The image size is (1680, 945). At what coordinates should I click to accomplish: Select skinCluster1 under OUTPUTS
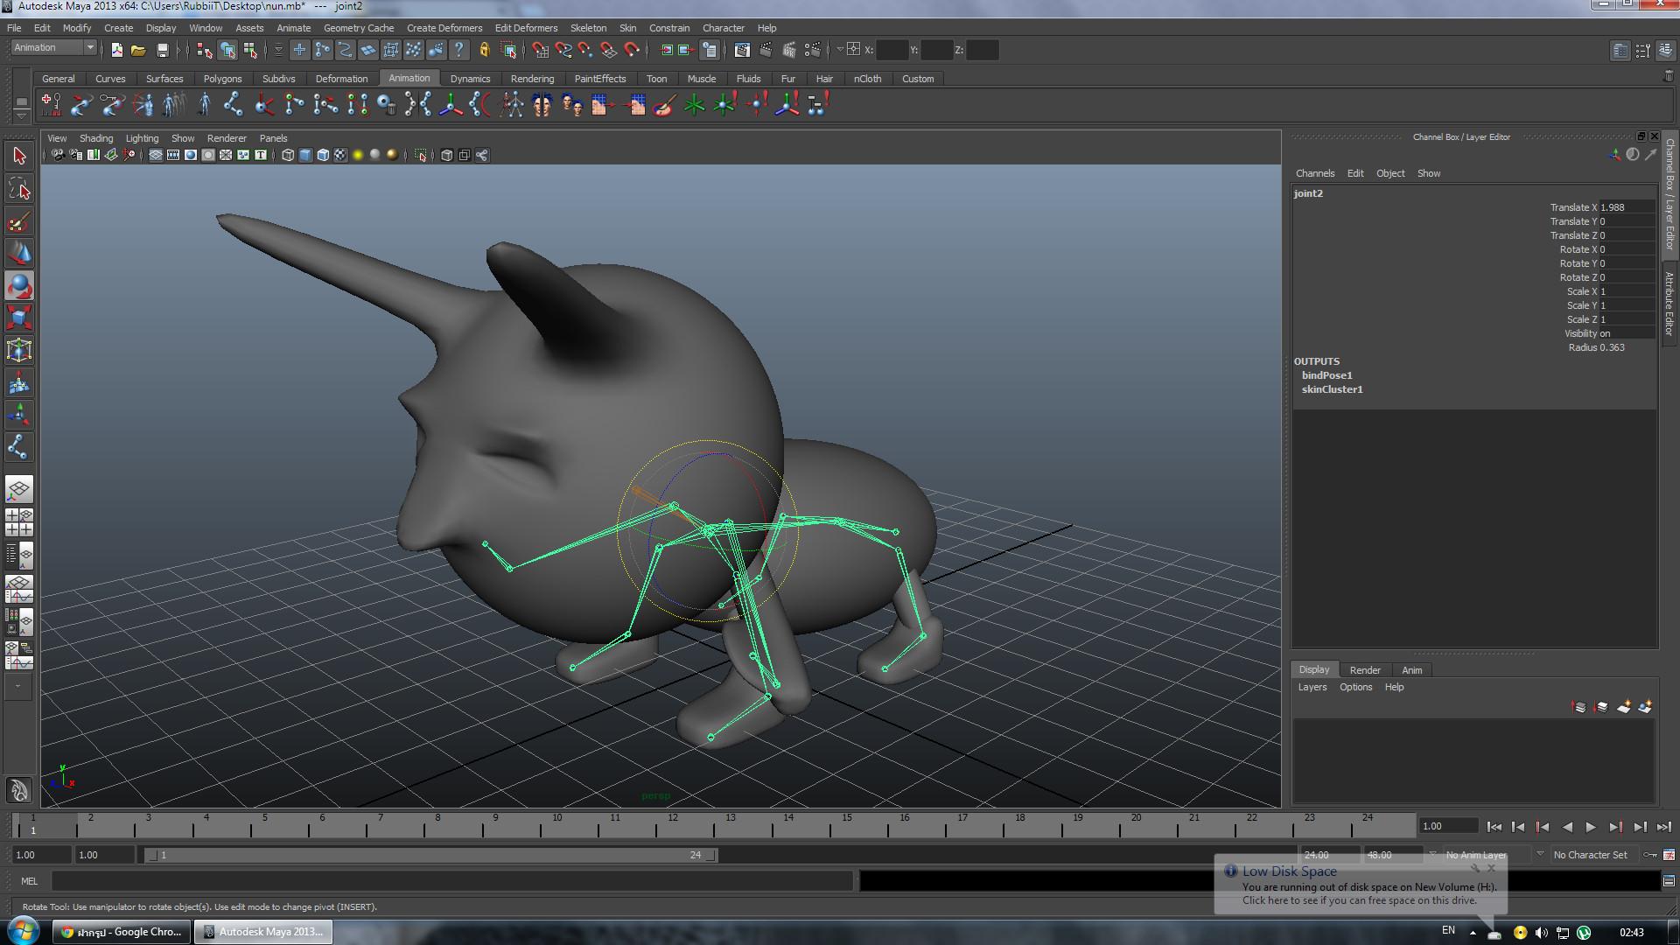click(1332, 389)
